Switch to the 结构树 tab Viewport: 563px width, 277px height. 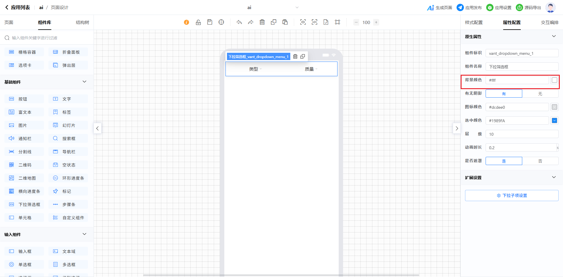tap(82, 23)
